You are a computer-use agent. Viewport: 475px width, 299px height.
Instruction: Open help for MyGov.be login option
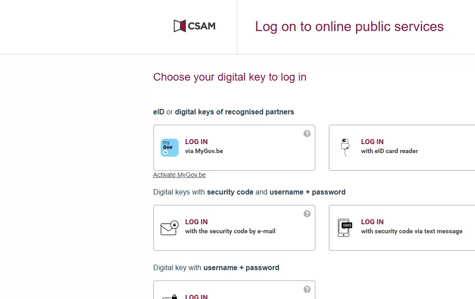coord(307,134)
